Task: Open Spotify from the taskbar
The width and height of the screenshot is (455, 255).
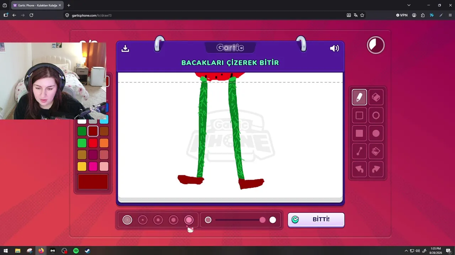Action: 76,251
